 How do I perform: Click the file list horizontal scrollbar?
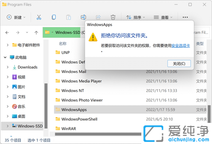click(x=98, y=134)
